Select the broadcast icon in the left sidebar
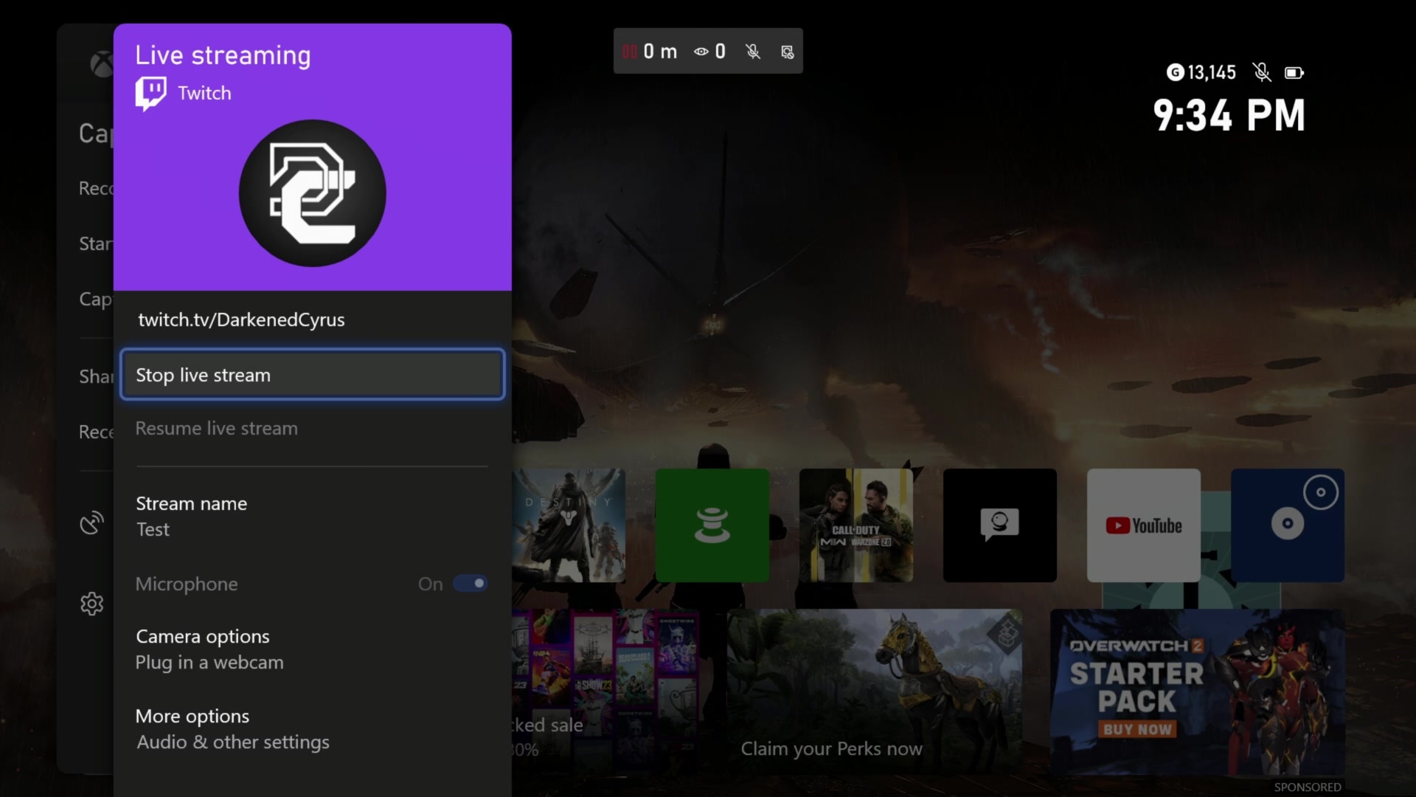 point(91,522)
